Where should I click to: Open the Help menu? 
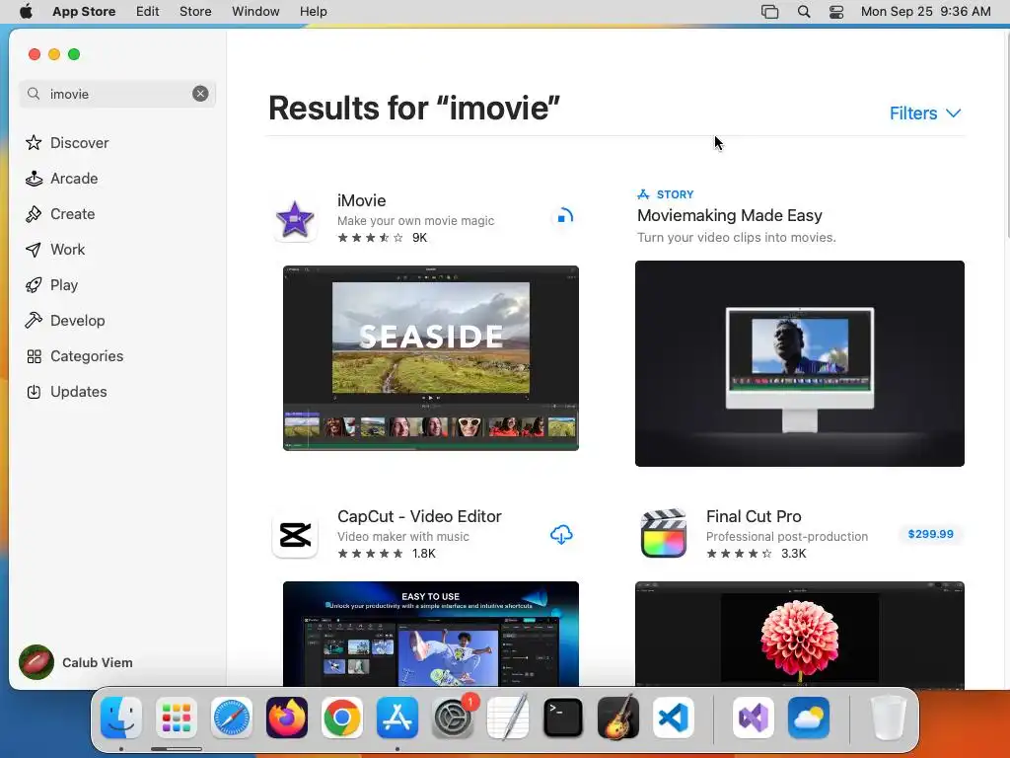[x=313, y=12]
